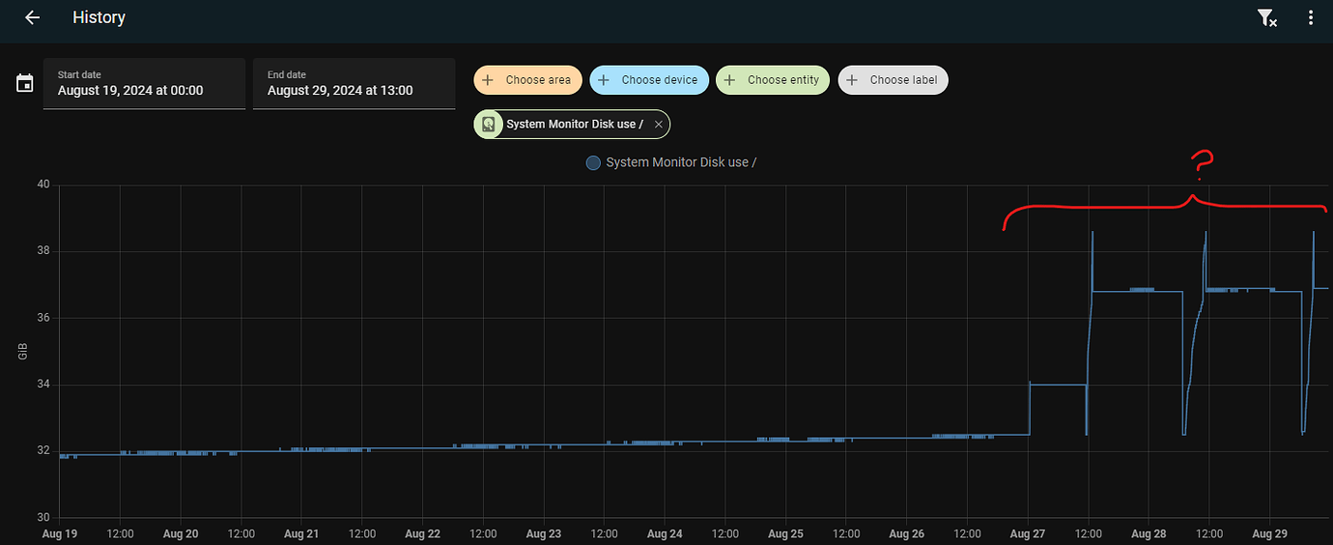Remove the System Monitor Disk use chip
The image size is (1333, 545).
[x=658, y=125]
